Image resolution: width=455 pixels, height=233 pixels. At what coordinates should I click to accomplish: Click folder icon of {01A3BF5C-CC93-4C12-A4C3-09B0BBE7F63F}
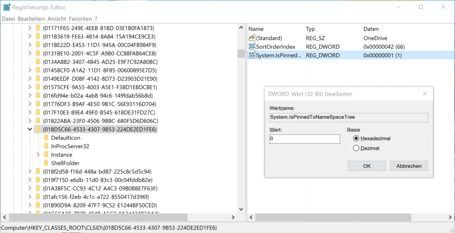(38, 188)
